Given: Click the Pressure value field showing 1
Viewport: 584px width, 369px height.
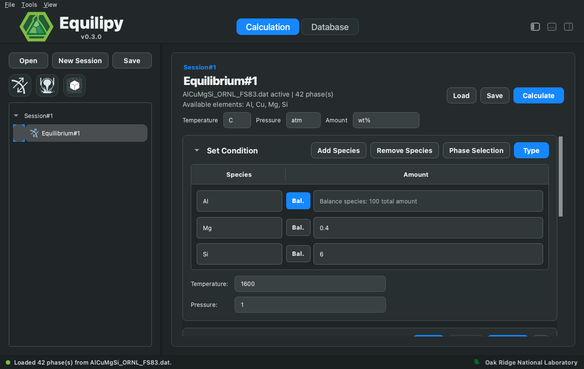Looking at the screenshot, I should click(310, 304).
